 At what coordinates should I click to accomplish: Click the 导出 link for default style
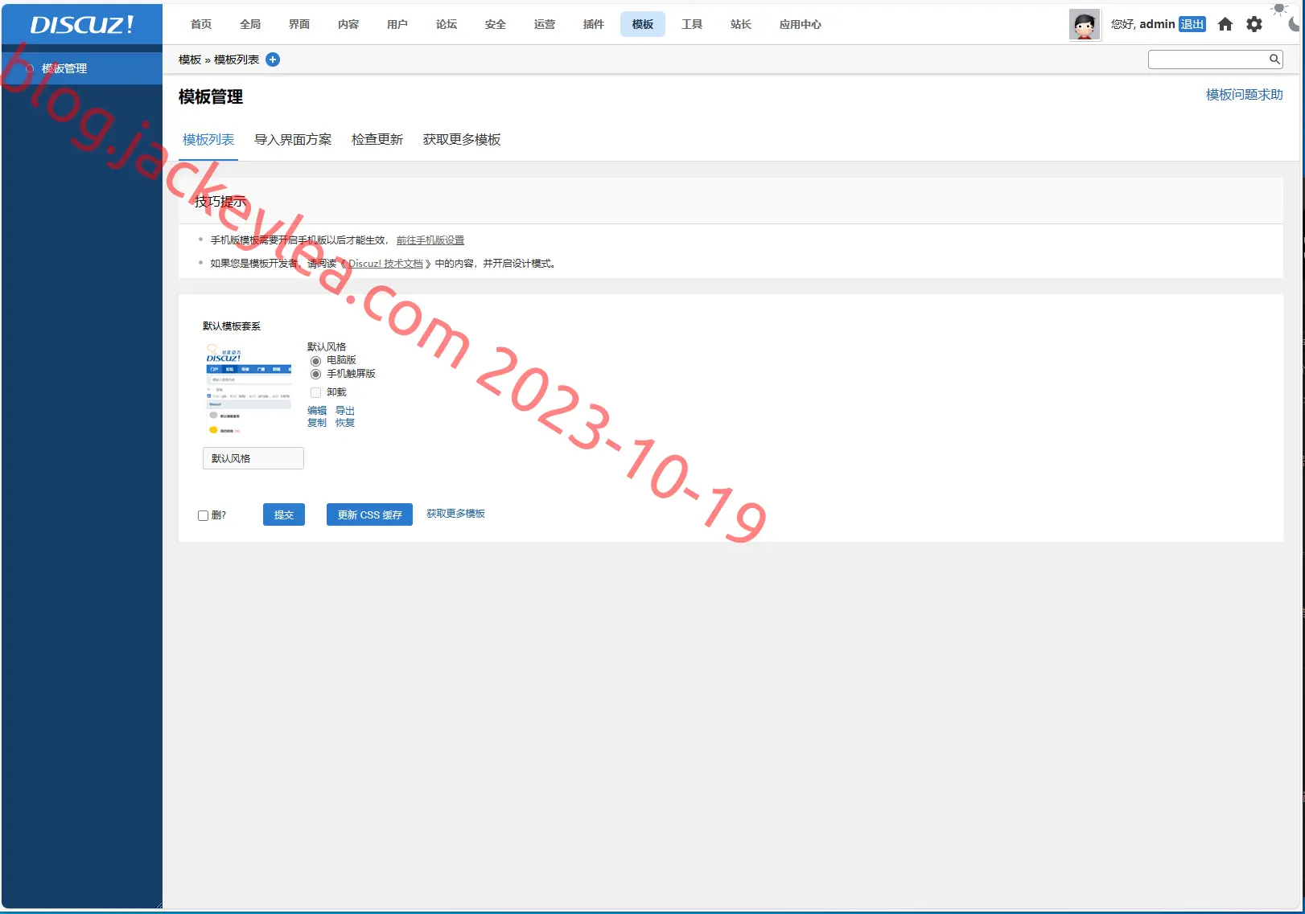coord(345,411)
